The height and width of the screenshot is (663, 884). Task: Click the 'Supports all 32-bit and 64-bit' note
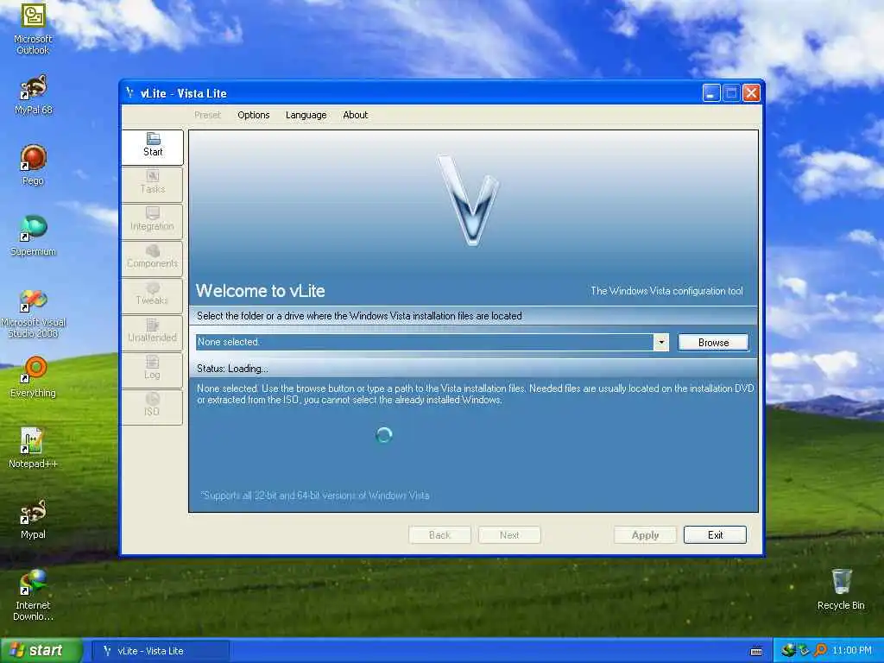tap(314, 496)
